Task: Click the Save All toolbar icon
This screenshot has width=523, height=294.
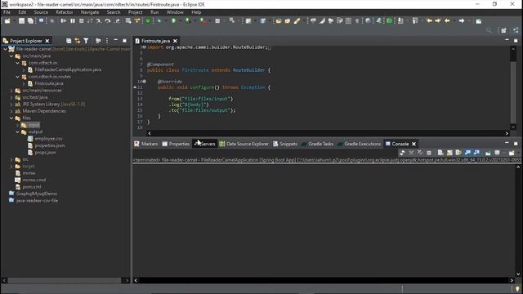Action: point(30,21)
